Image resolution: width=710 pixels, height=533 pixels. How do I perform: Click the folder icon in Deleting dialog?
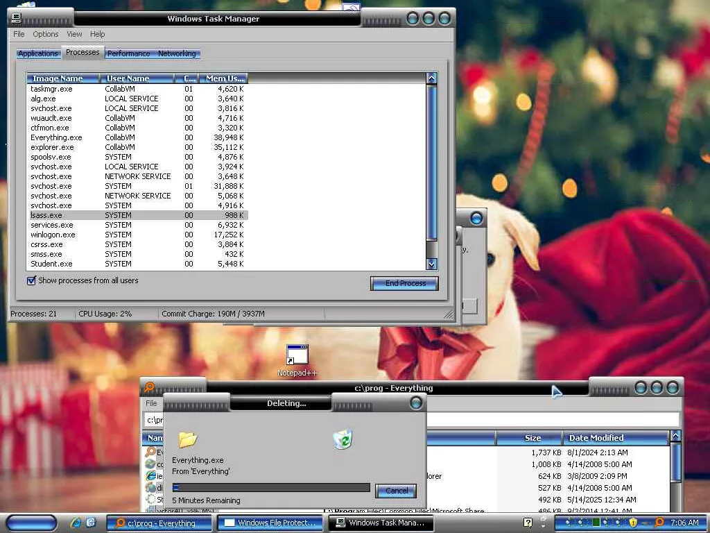click(x=187, y=439)
